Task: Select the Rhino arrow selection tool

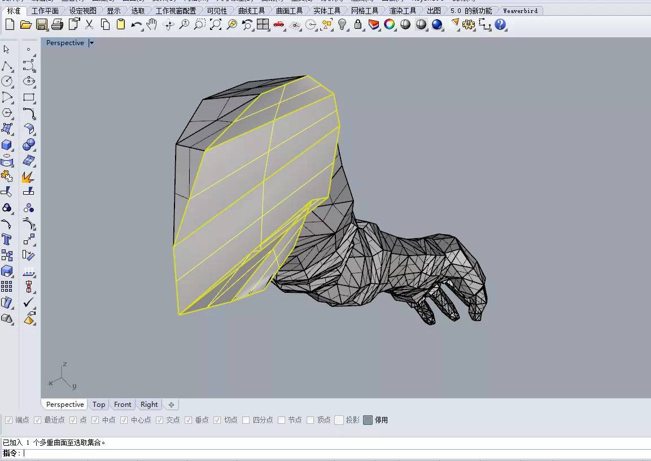Action: point(7,49)
